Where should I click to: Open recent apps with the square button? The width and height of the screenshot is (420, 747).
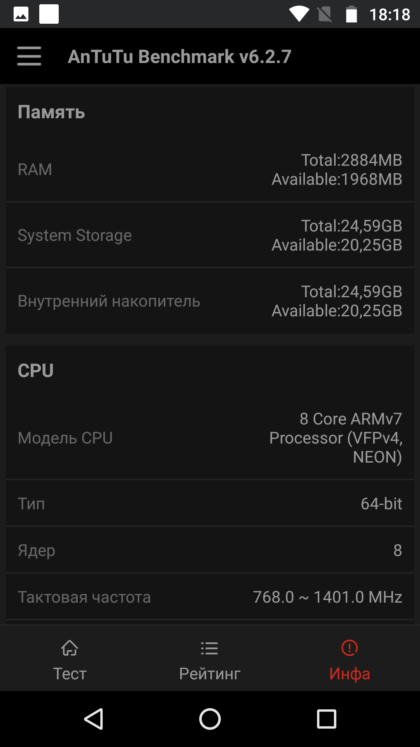point(326,719)
